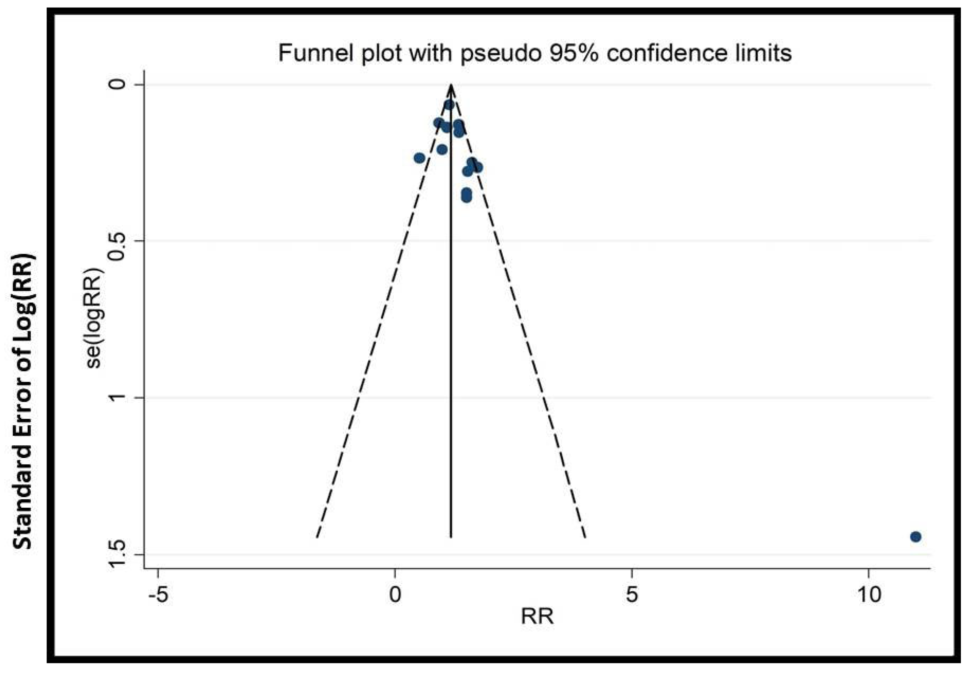Viewport: 972px width, 675px height.
Task: Select the "0" tick label on x-axis
Action: point(395,595)
